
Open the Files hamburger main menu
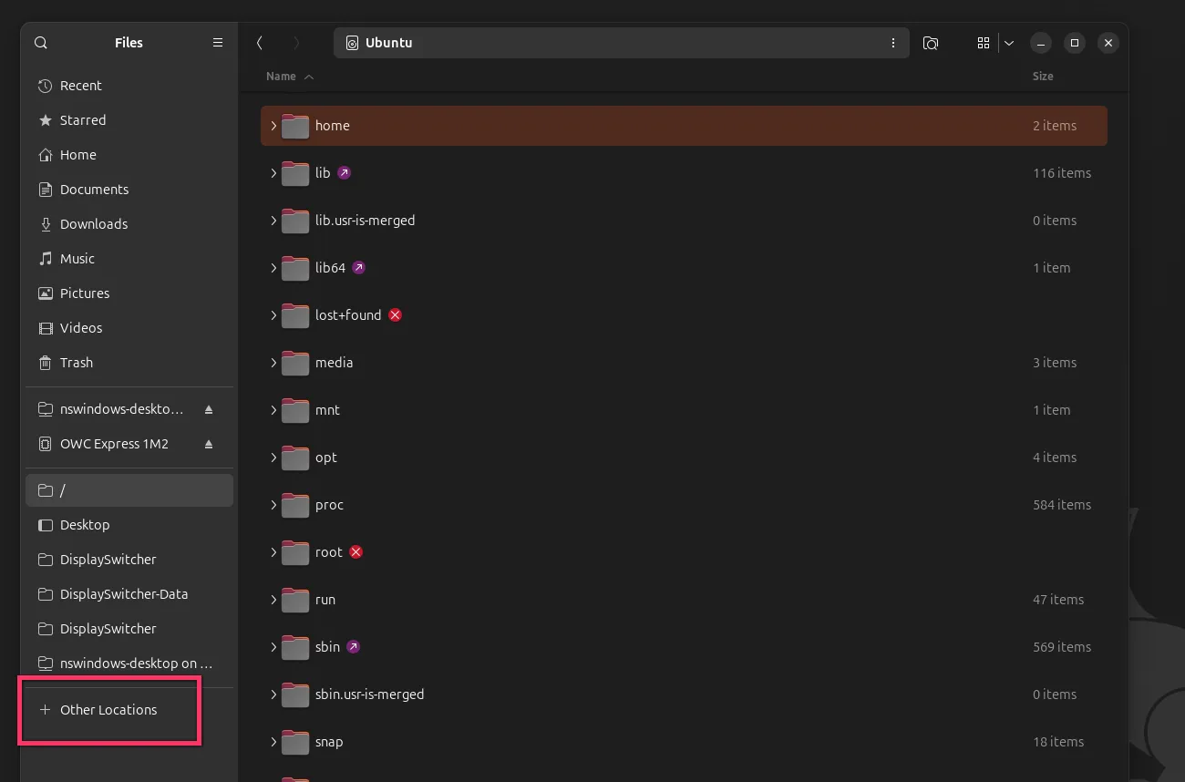(x=218, y=43)
